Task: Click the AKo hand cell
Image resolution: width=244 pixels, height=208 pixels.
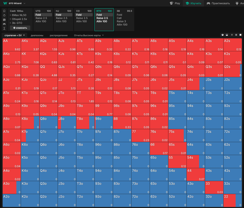Action: [12, 58]
